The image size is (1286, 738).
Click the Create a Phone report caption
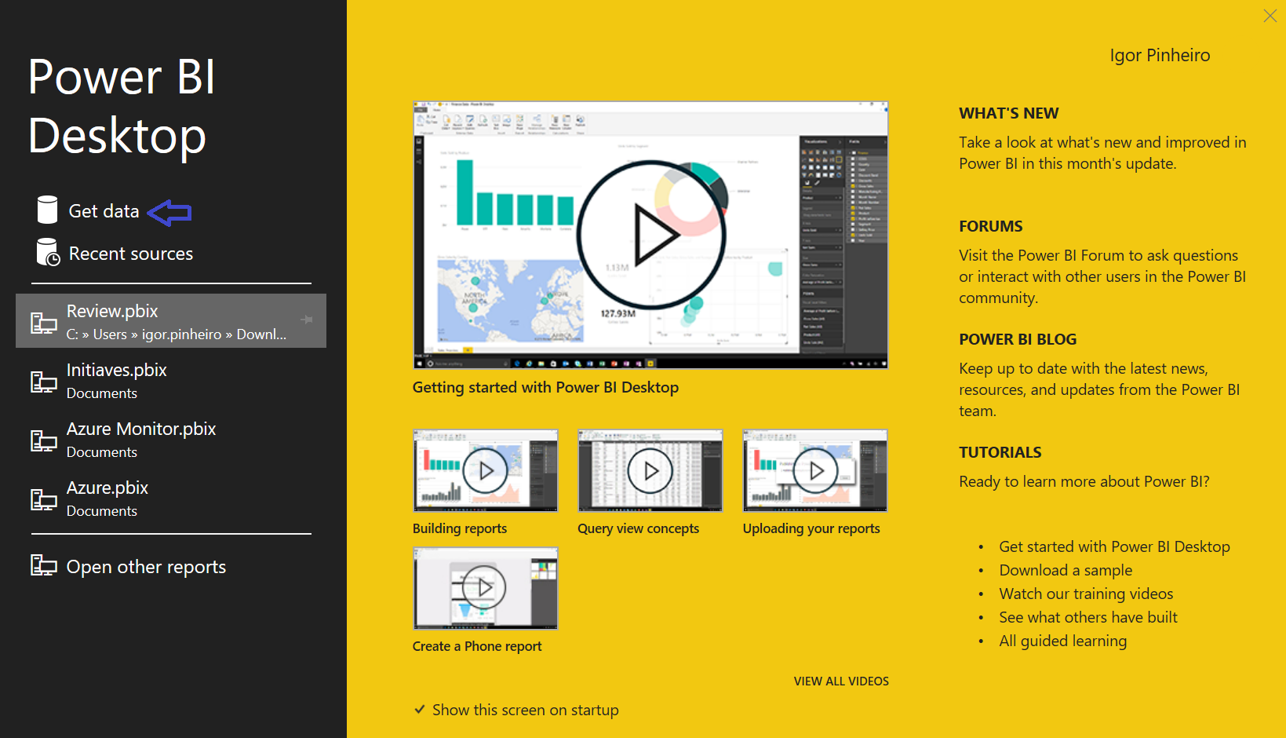point(477,646)
